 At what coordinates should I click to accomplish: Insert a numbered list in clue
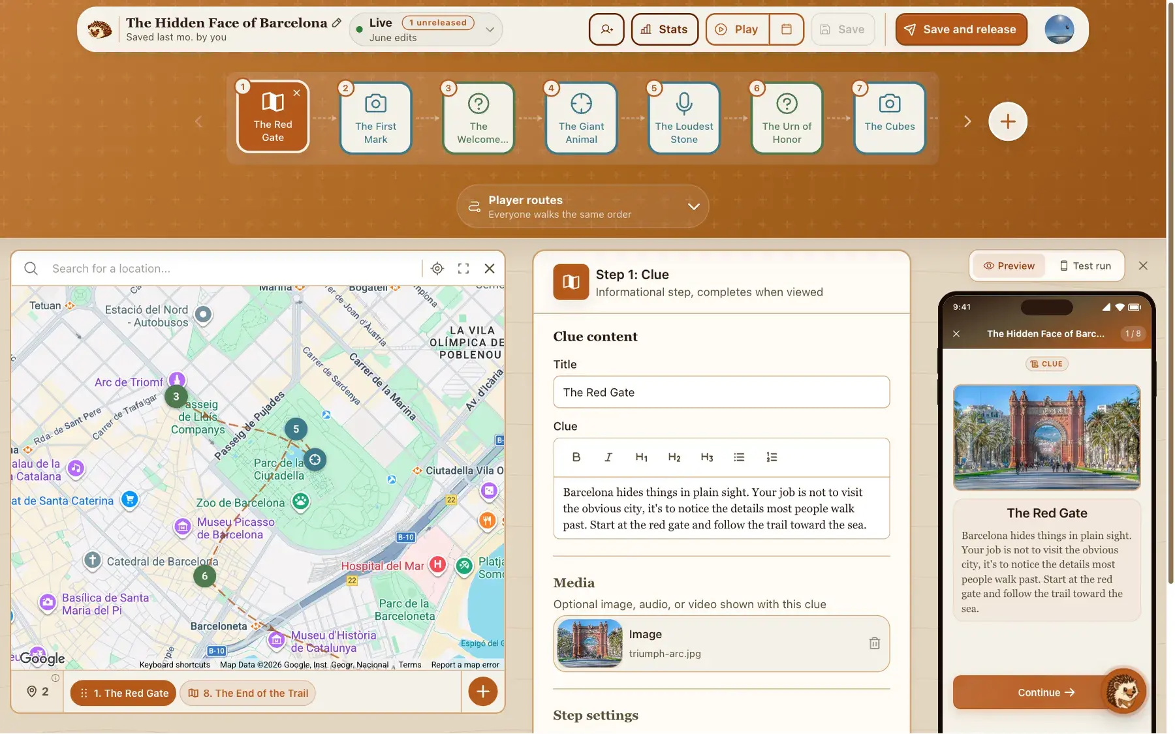click(772, 457)
